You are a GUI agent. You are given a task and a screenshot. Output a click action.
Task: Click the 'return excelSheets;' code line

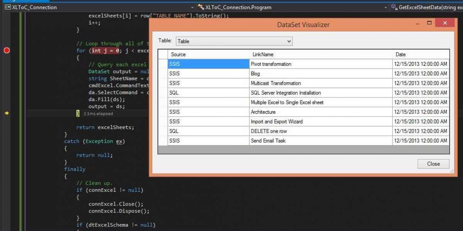105,127
